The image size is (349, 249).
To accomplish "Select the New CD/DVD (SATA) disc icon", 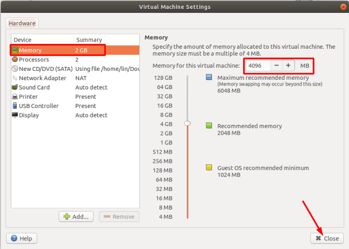I will (15, 69).
